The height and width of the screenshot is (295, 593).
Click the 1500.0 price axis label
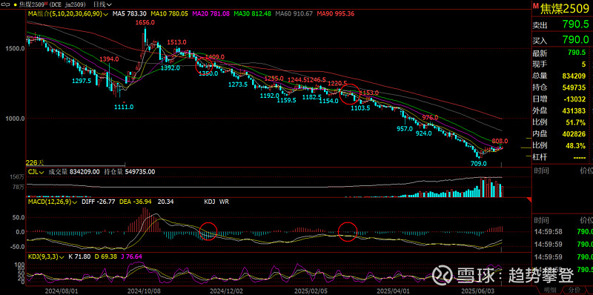click(x=16, y=48)
